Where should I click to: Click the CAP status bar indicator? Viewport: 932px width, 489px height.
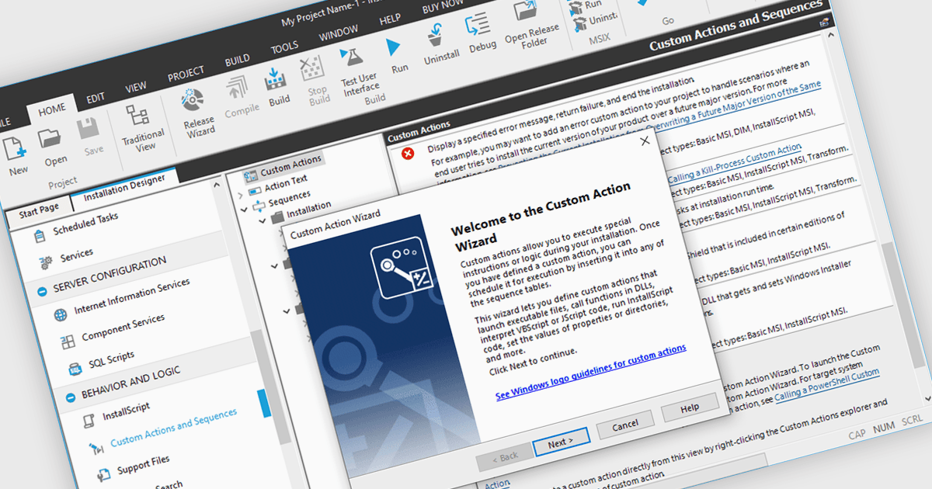point(857,433)
